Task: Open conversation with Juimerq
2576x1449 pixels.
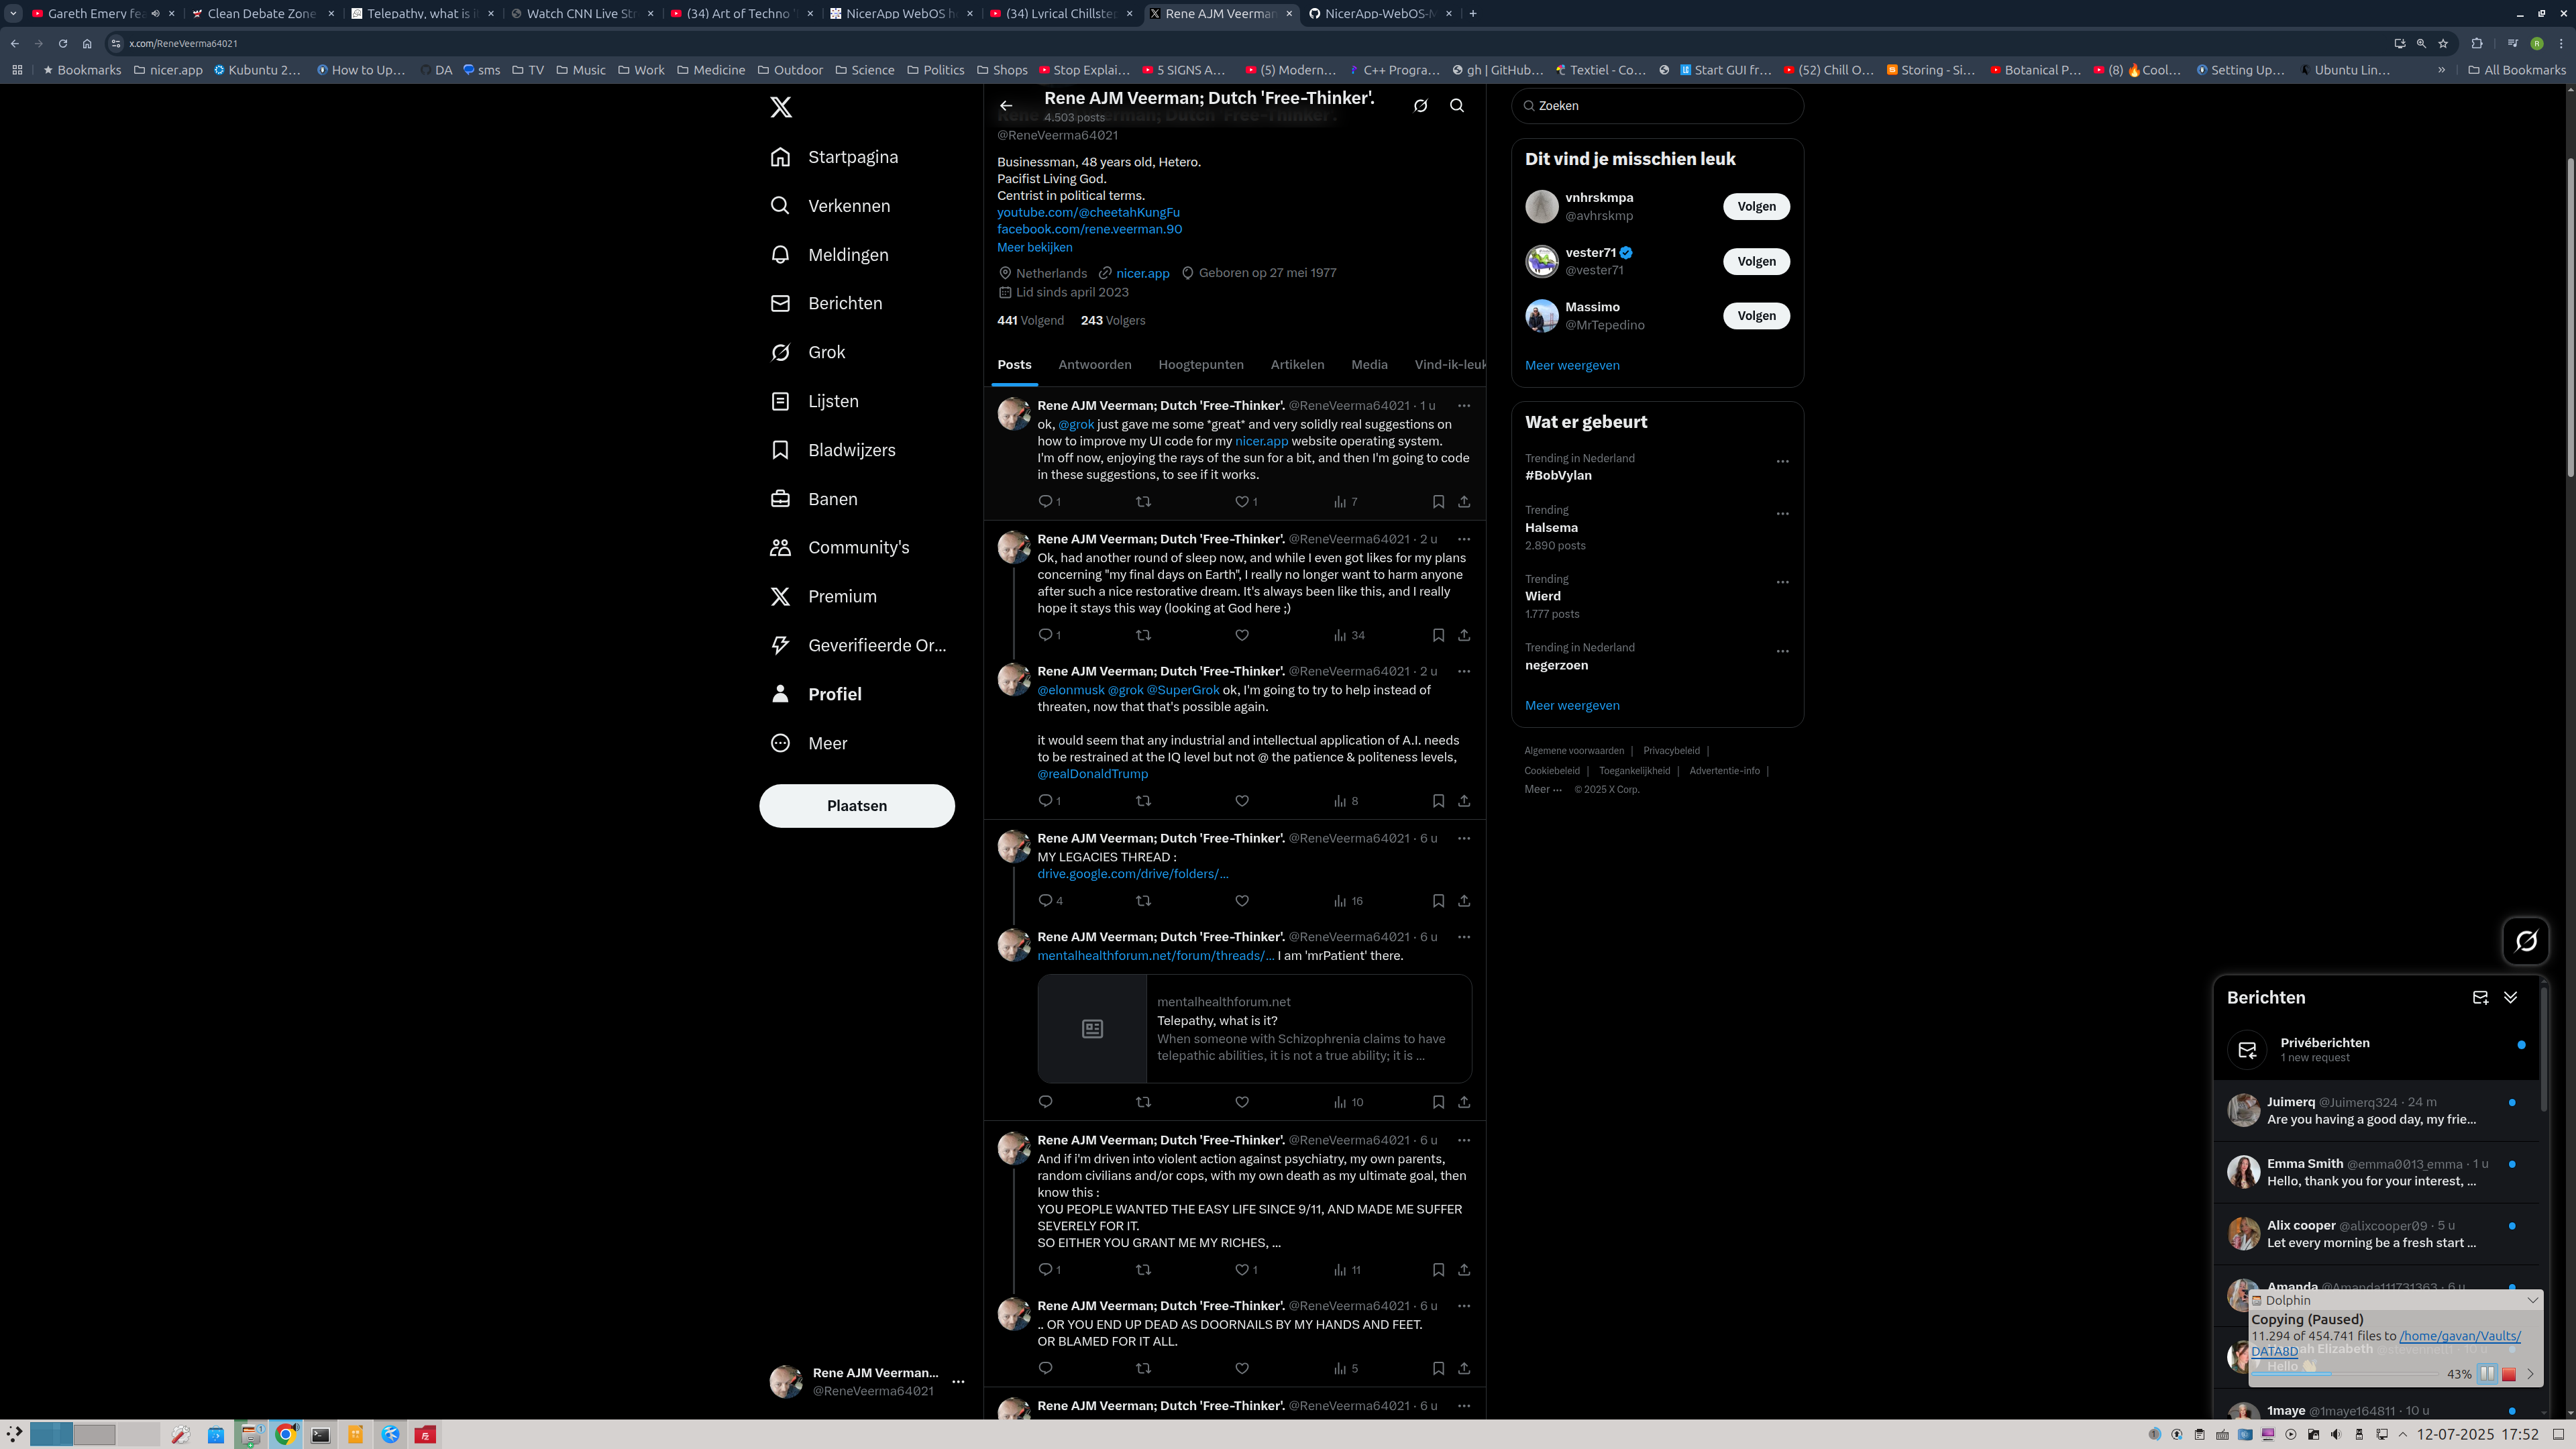Action: pos(2376,1111)
